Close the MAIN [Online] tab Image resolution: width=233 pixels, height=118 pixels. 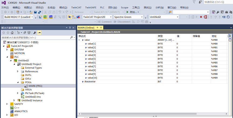(101, 28)
